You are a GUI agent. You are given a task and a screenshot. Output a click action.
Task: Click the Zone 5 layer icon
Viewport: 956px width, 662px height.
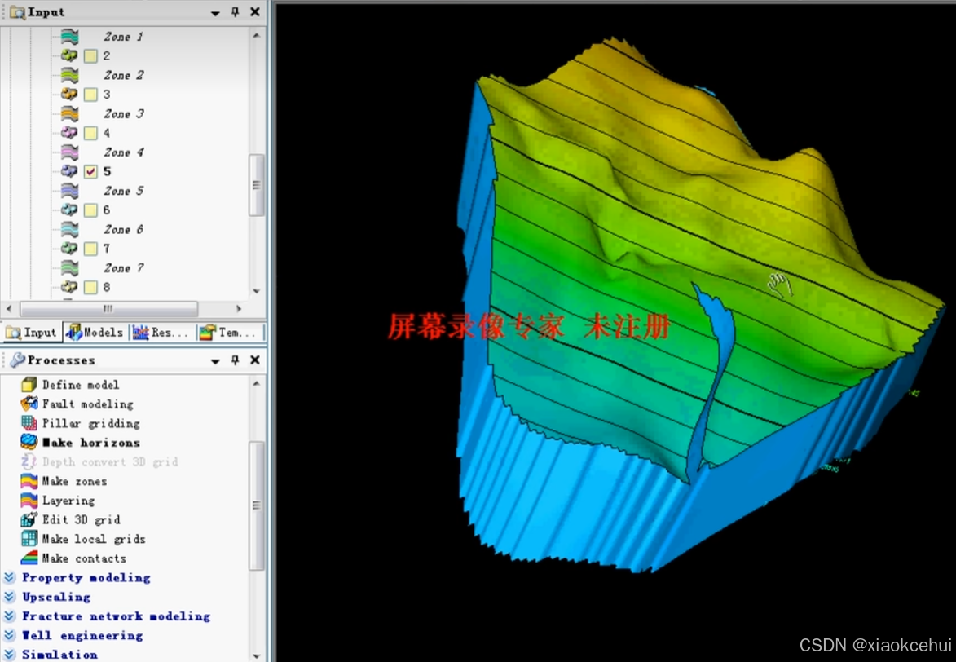pos(69,191)
